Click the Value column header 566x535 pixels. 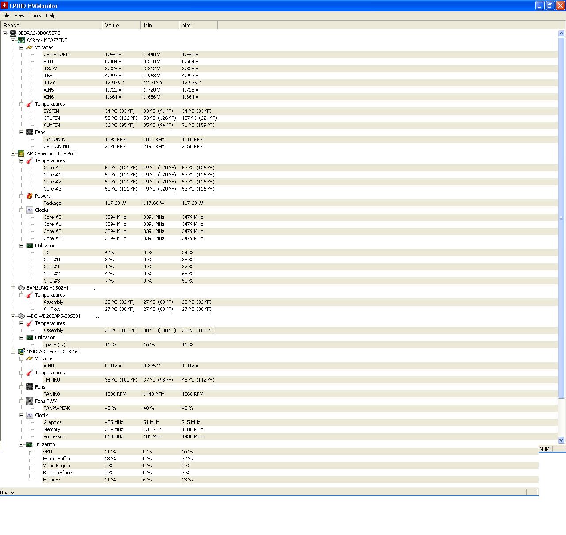point(121,26)
